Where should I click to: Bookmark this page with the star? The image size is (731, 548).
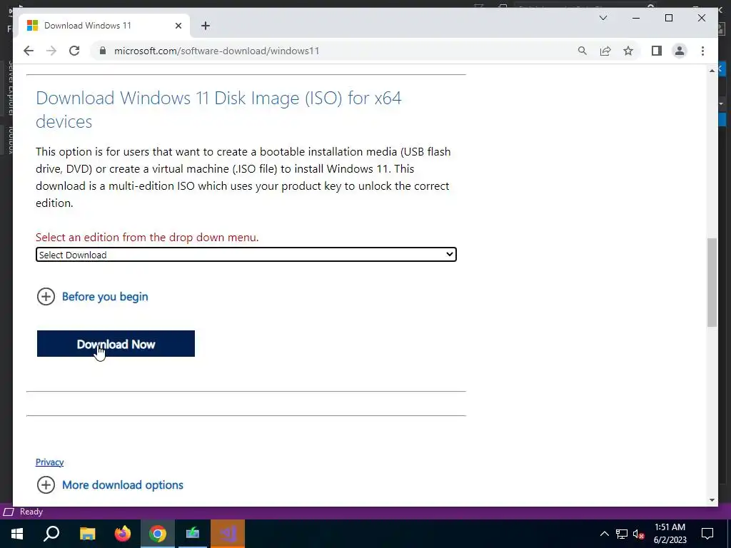pyautogui.click(x=628, y=51)
